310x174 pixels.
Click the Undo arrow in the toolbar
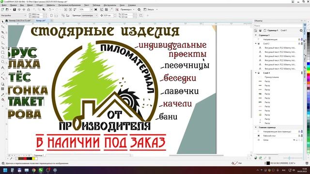pyautogui.click(x=50, y=10)
